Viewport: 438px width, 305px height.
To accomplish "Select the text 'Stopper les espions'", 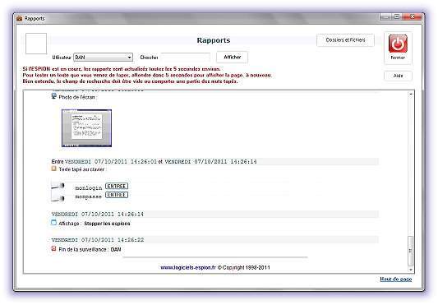I will click(x=107, y=224).
